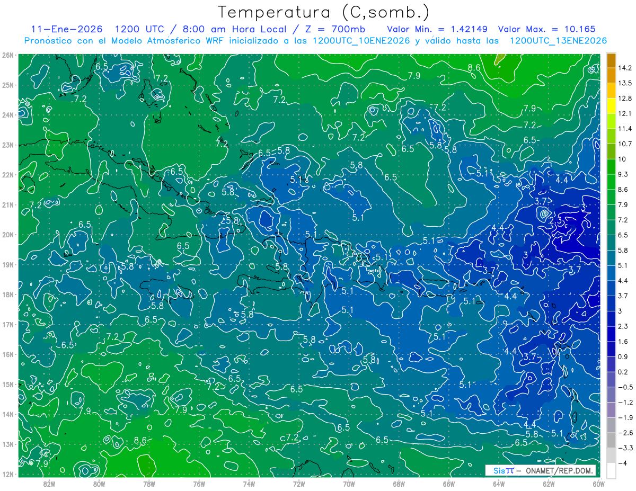Click the 20N latitude axis label

[x=8, y=235]
